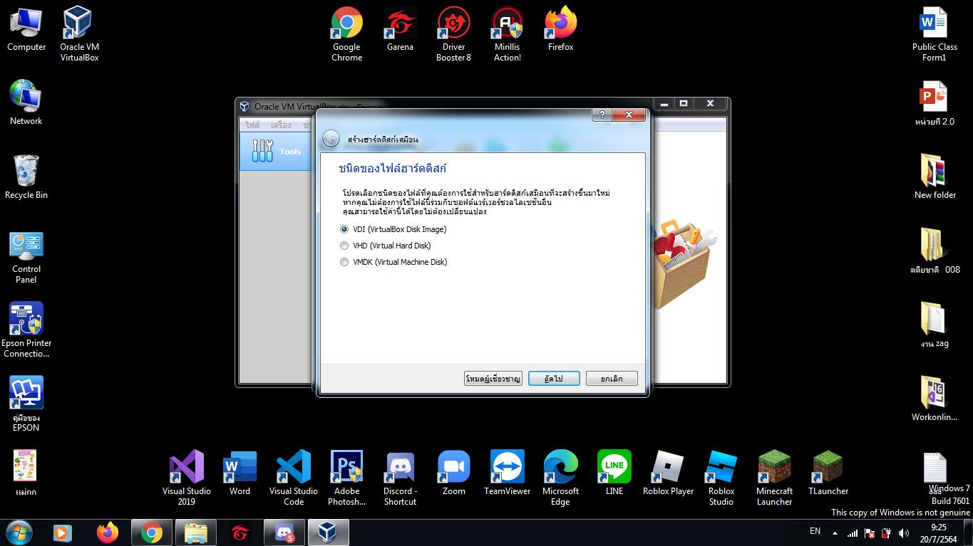This screenshot has width=973, height=546.
Task: Open Workonlin... folder on desktop
Action: click(935, 399)
